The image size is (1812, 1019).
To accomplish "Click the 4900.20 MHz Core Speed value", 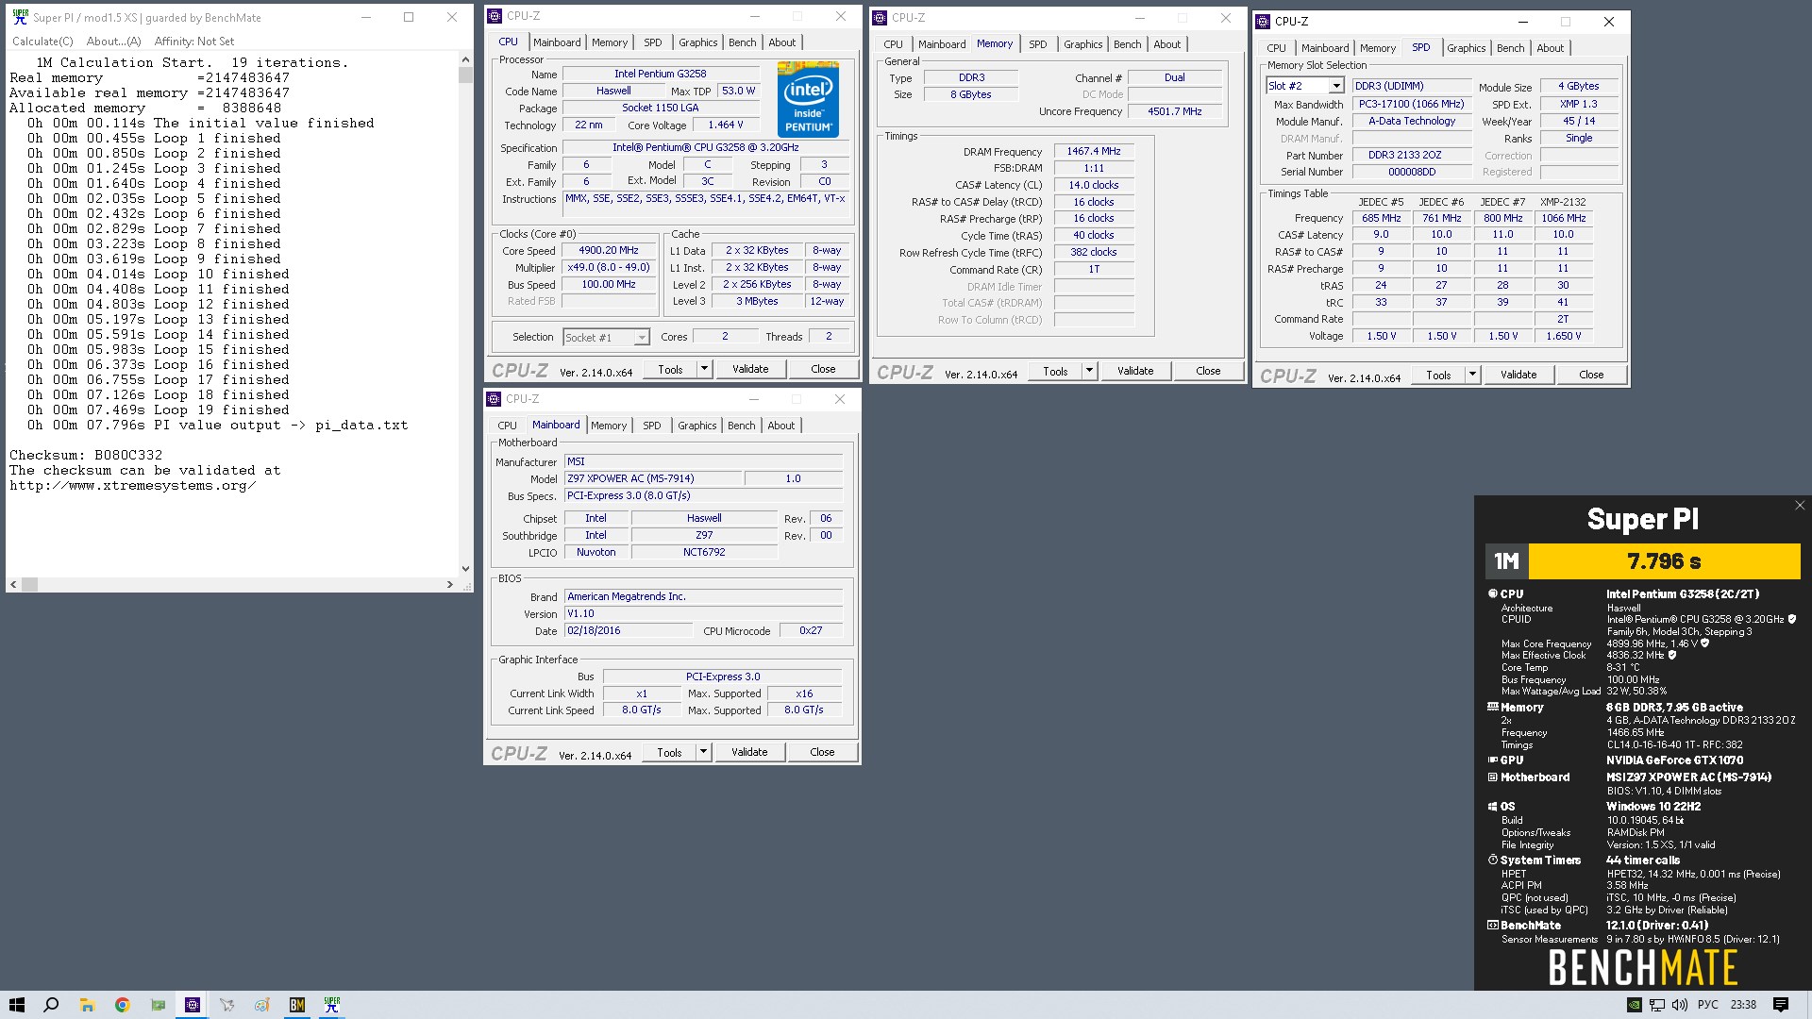I will click(x=609, y=251).
